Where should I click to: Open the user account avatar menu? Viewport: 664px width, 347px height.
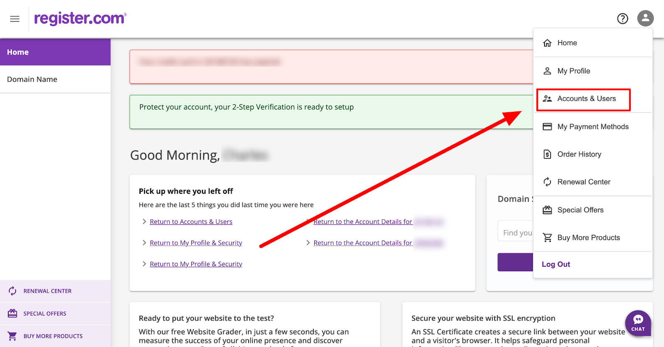tap(645, 19)
